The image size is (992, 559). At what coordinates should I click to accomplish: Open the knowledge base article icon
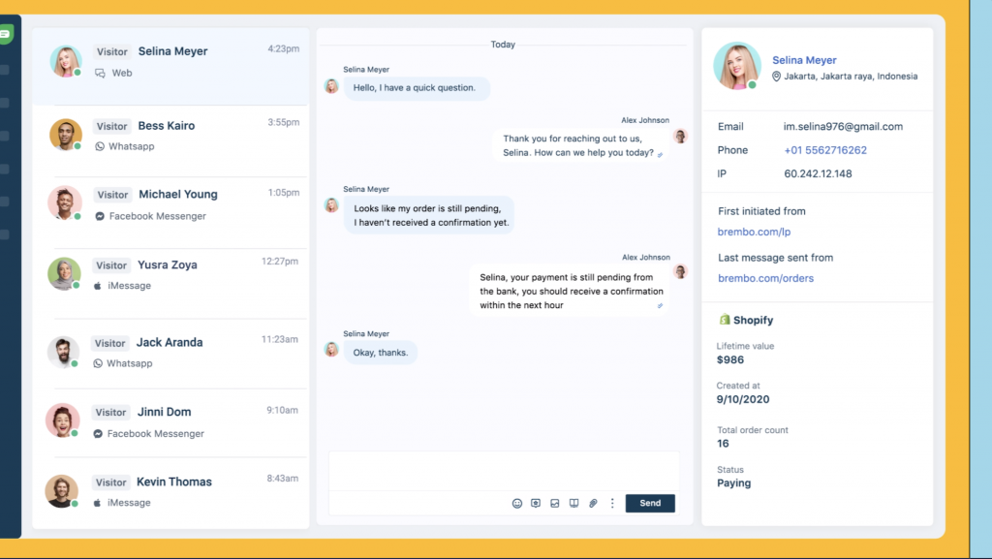coord(573,503)
